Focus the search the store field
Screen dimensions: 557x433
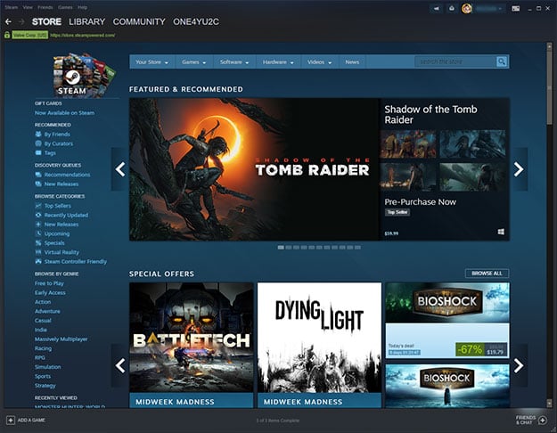[455, 61]
